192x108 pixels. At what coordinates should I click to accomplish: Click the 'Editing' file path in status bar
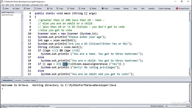(x=25, y=106)
